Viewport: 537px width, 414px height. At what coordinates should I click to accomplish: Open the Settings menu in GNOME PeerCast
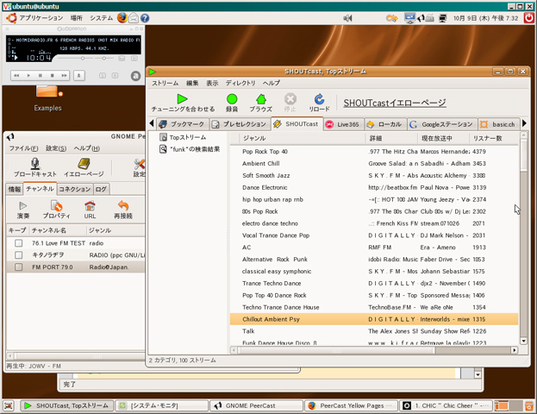pos(56,148)
